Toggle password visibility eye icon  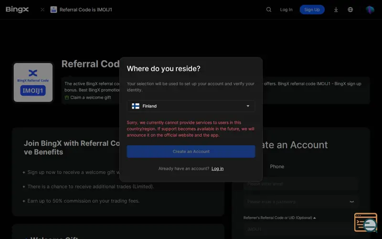[352, 202]
